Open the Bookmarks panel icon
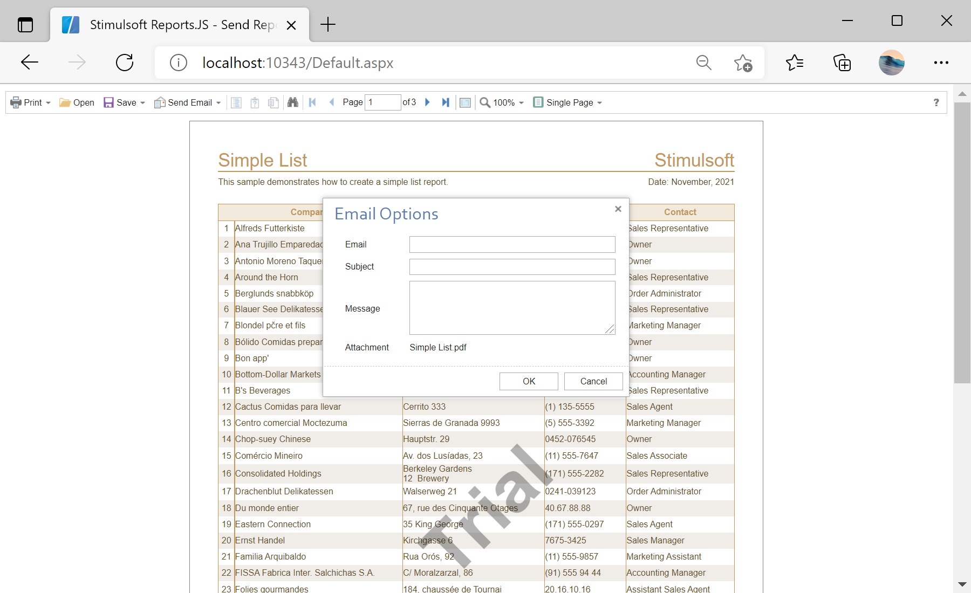The height and width of the screenshot is (593, 971). pos(236,102)
